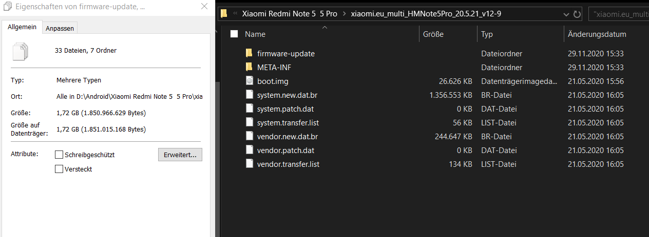Screen dimensions: 649x237
Task: Click the 56 KB size value
Action: (x=463, y=122)
